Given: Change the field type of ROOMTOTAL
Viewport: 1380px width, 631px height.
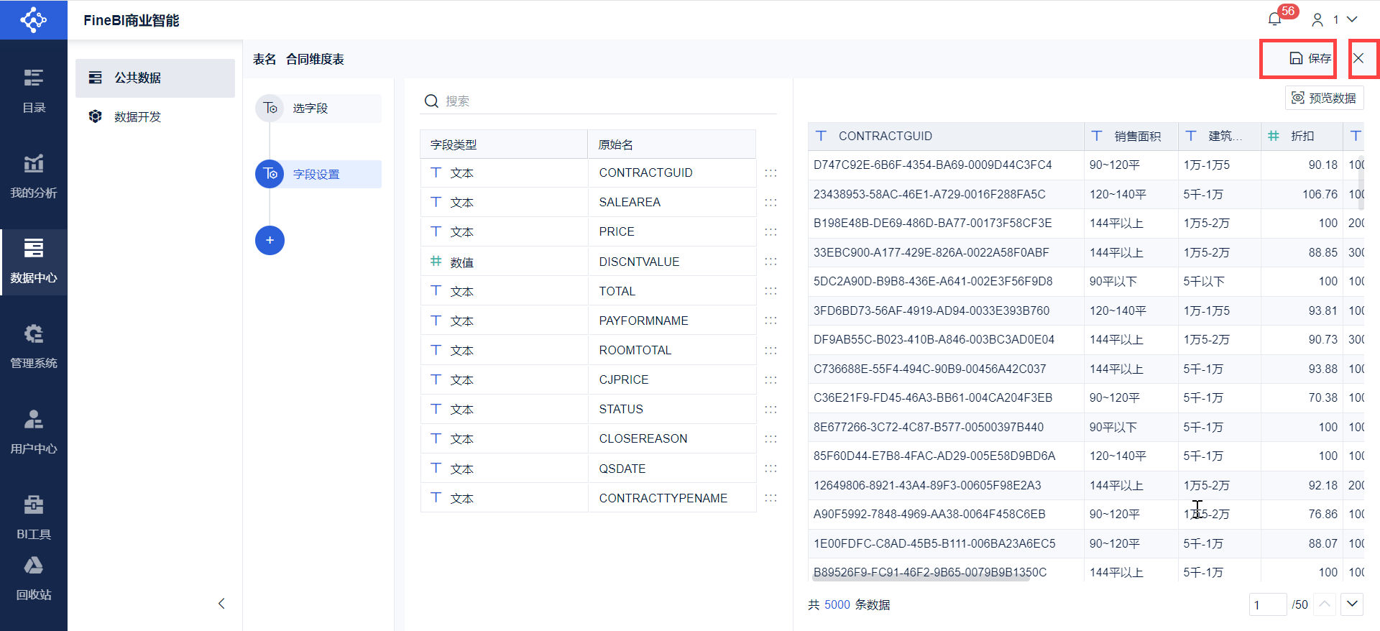Looking at the screenshot, I should pyautogui.click(x=436, y=350).
